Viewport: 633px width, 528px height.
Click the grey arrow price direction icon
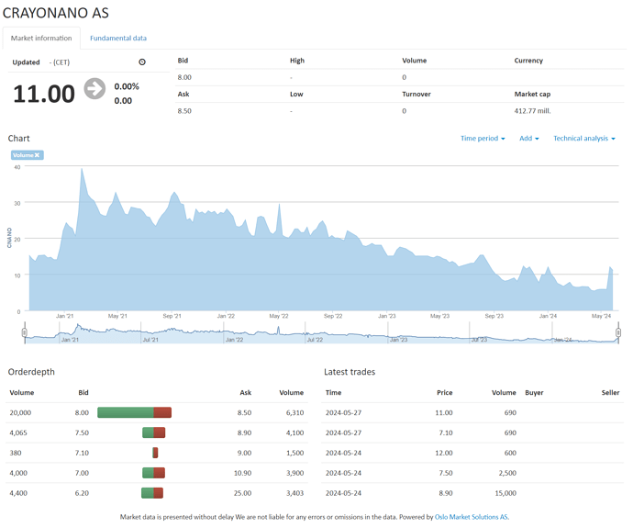94,88
